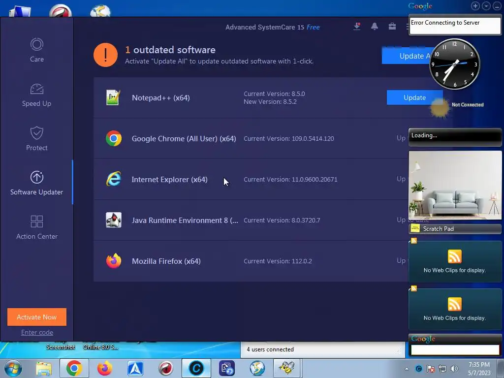Open the globe taskbar app icon

pyautogui.click(x=257, y=368)
